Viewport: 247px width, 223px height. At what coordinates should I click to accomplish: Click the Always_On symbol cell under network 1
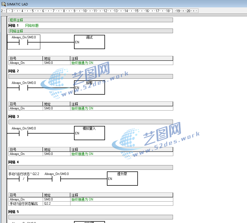tap(25, 63)
